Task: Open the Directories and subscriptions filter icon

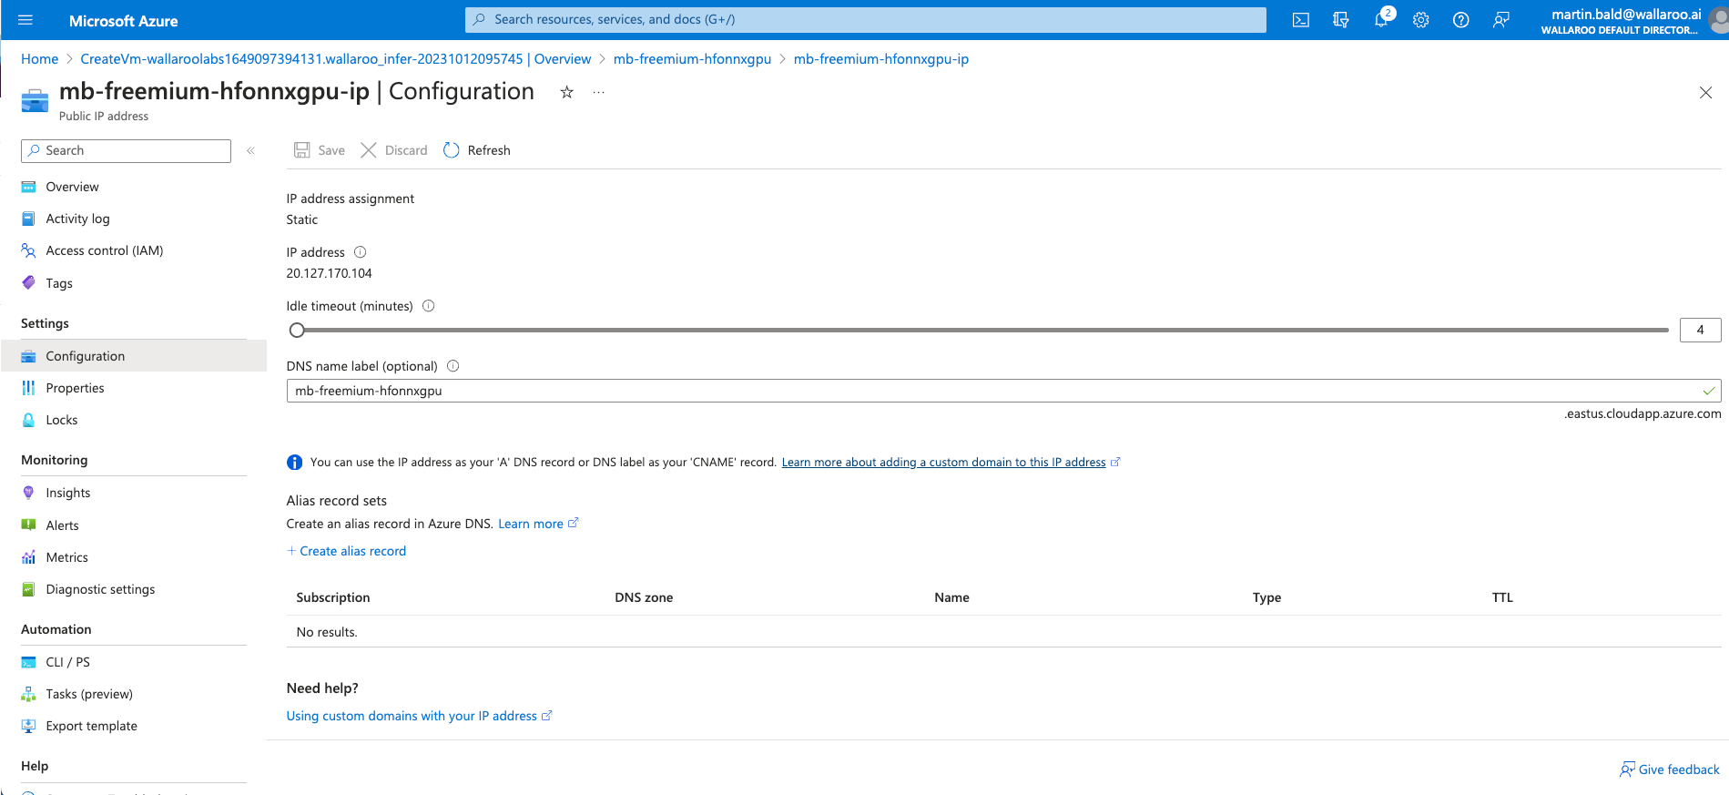Action: tap(1341, 20)
